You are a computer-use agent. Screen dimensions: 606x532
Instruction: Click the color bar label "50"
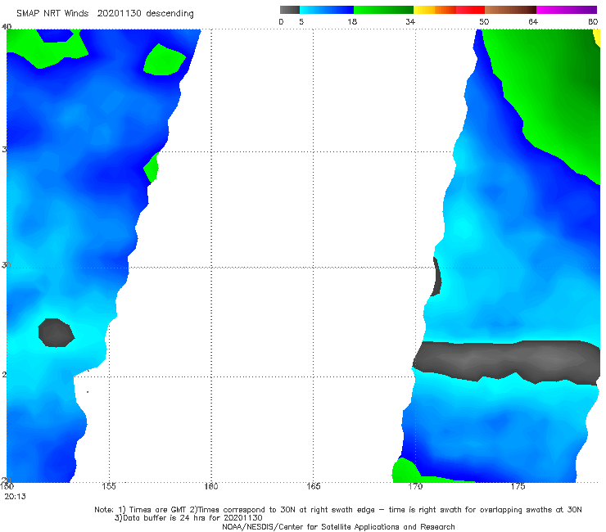click(484, 22)
